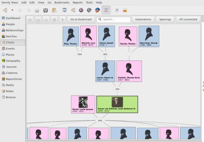Open dropdown arrow beside the chart icon
This screenshot has width=204, height=142.
pos(12,10)
